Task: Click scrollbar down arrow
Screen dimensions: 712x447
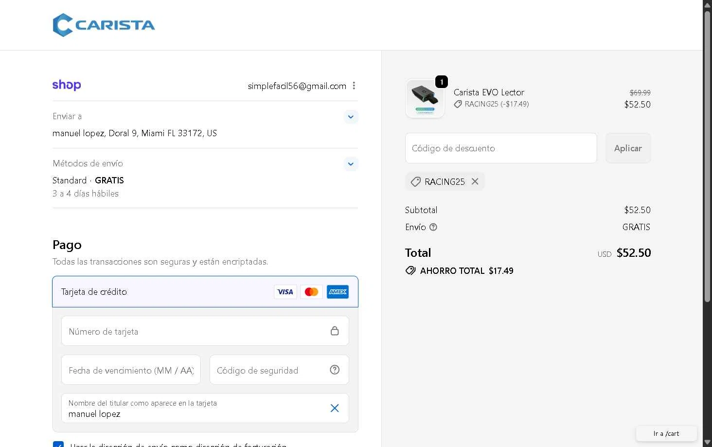Action: [708, 442]
